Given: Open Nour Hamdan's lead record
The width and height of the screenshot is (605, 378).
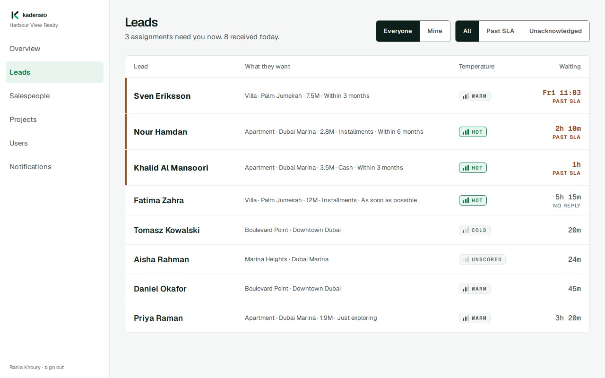Looking at the screenshot, I should click(x=357, y=132).
